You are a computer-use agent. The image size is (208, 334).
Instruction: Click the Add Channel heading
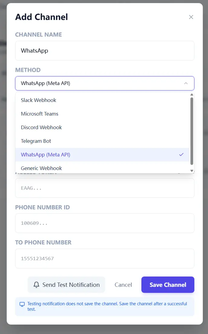click(x=41, y=17)
